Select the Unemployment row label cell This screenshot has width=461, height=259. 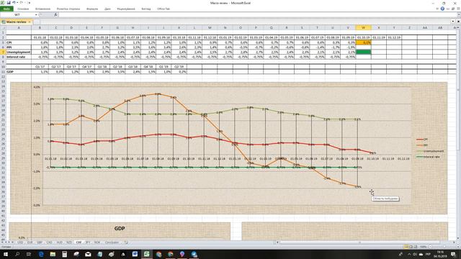(x=19, y=52)
